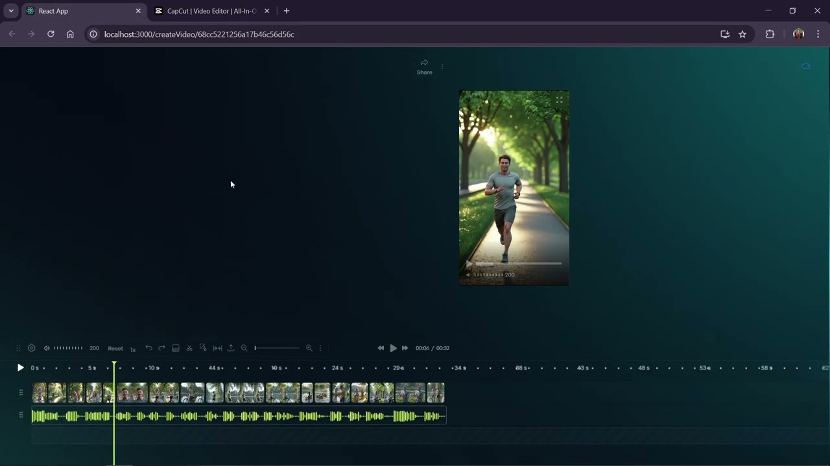Open the Chrome three-dot menu
Screen dimensions: 830x466
818,34
